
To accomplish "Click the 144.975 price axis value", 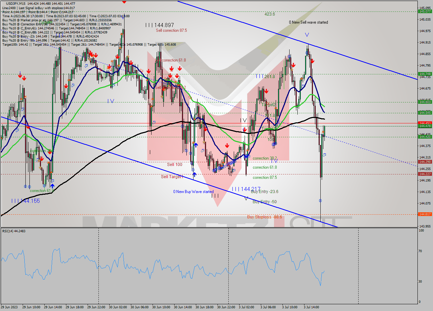I will (x=425, y=31).
